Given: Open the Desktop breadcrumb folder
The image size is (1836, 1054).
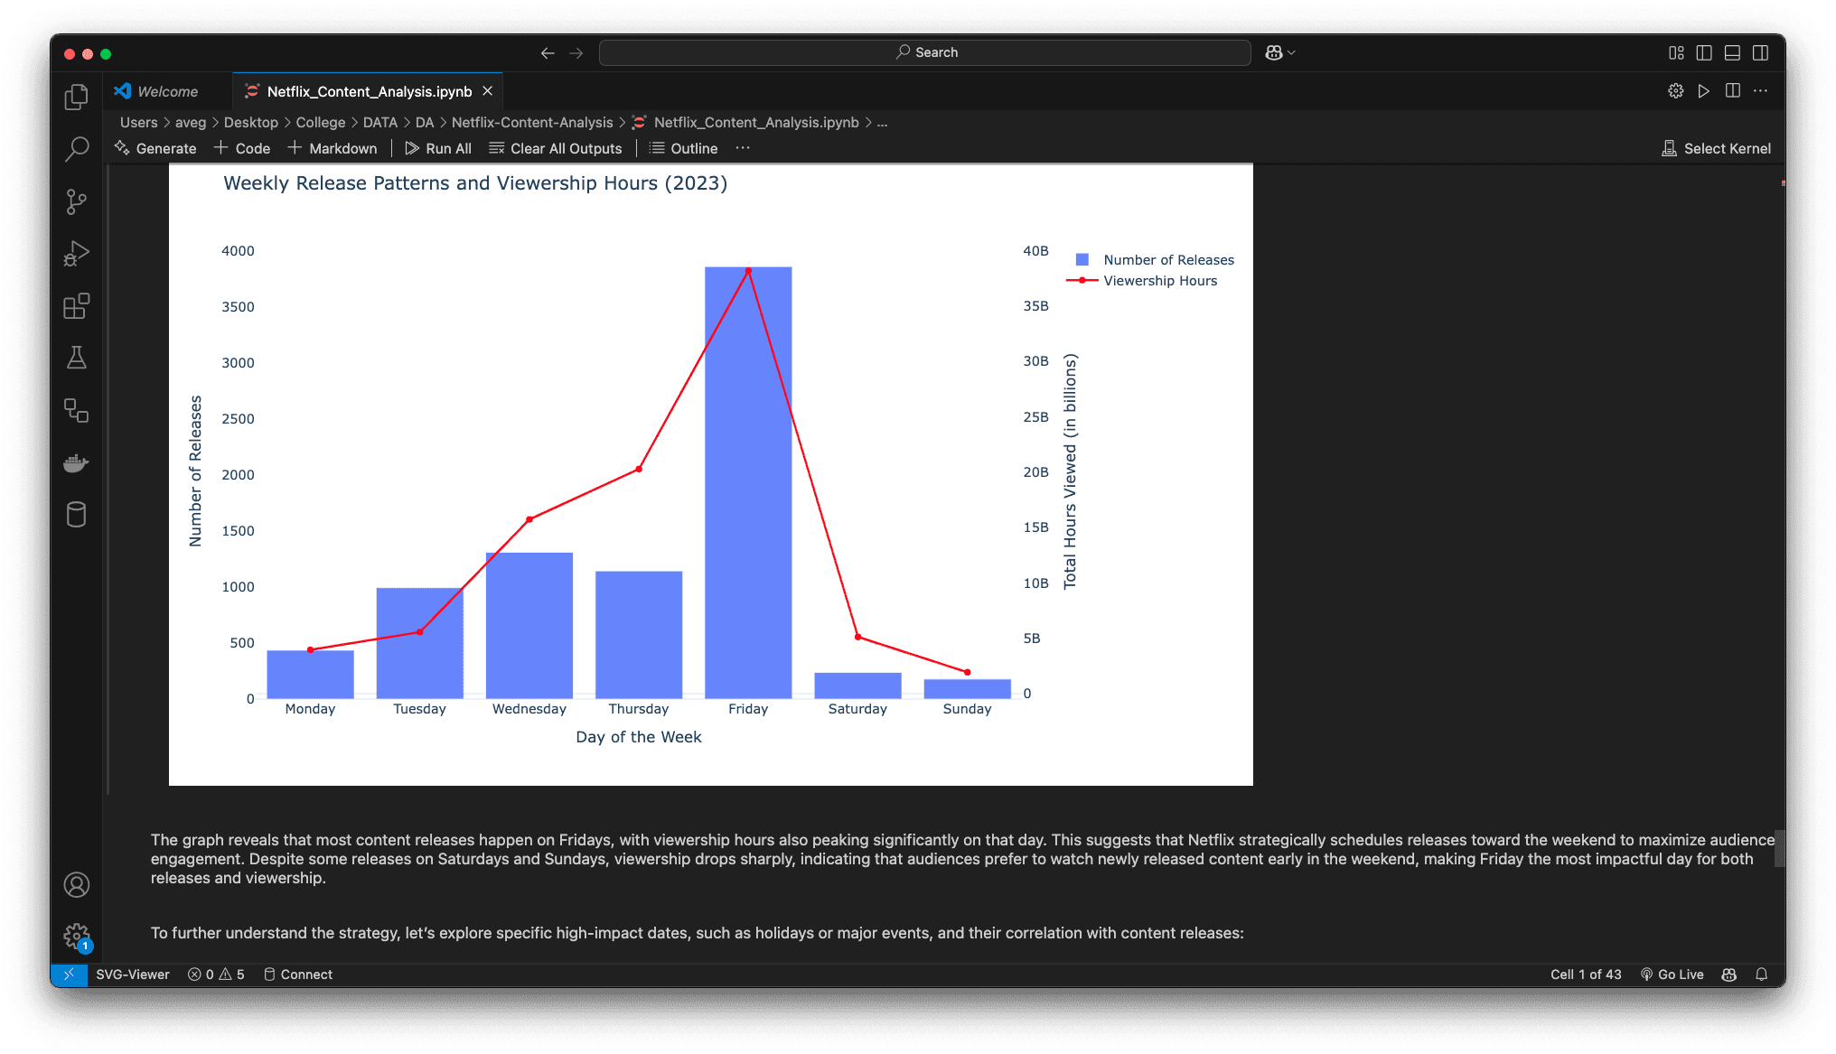Looking at the screenshot, I should tap(251, 123).
